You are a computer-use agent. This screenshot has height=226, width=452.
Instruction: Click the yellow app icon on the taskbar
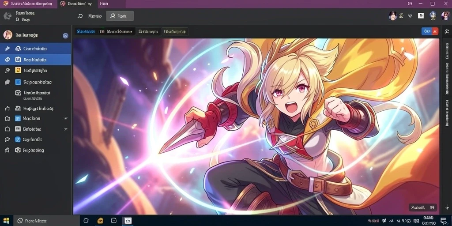tap(100, 221)
